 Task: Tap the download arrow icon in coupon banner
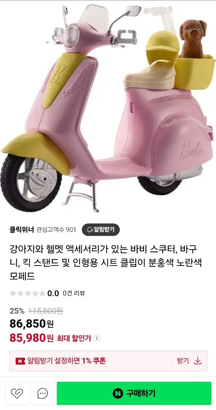[x=198, y=361]
